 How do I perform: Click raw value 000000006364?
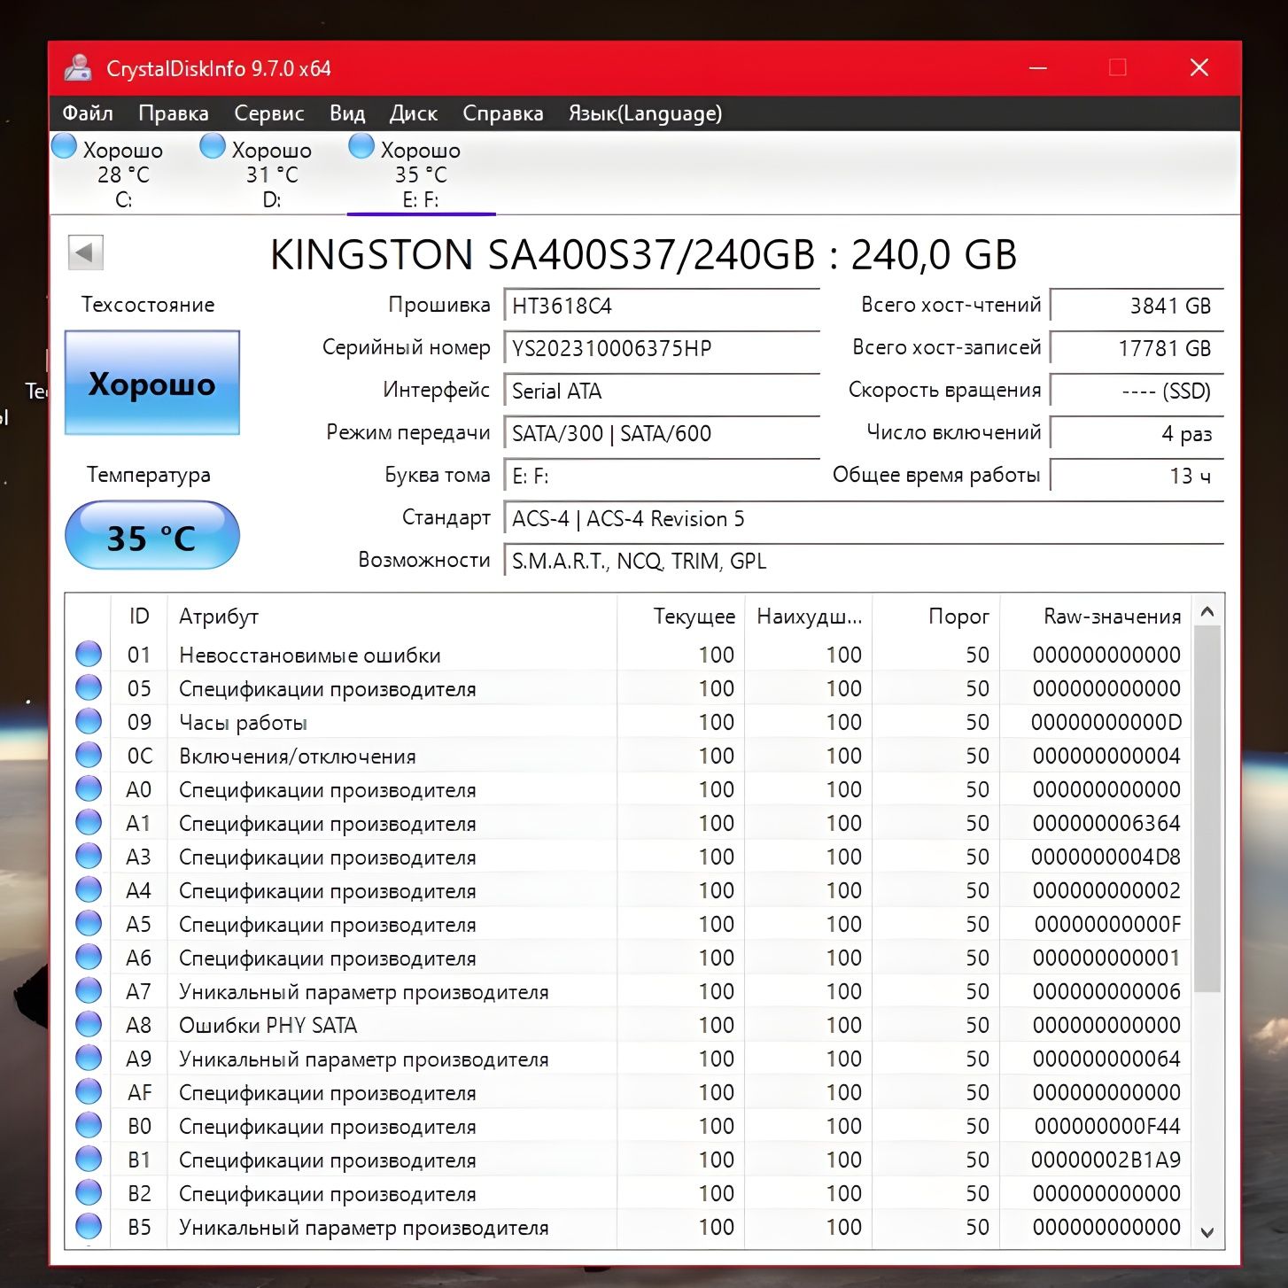click(x=1106, y=823)
